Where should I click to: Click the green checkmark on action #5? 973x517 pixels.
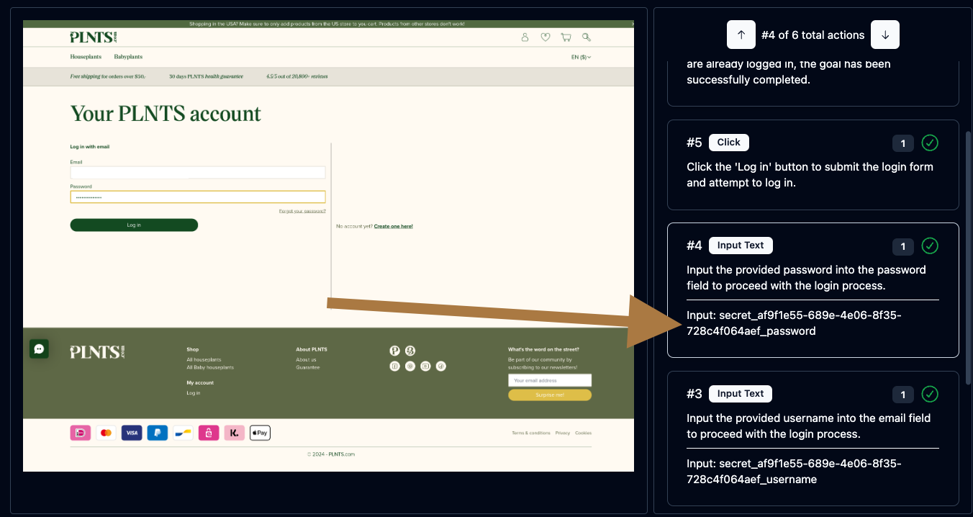[930, 143]
